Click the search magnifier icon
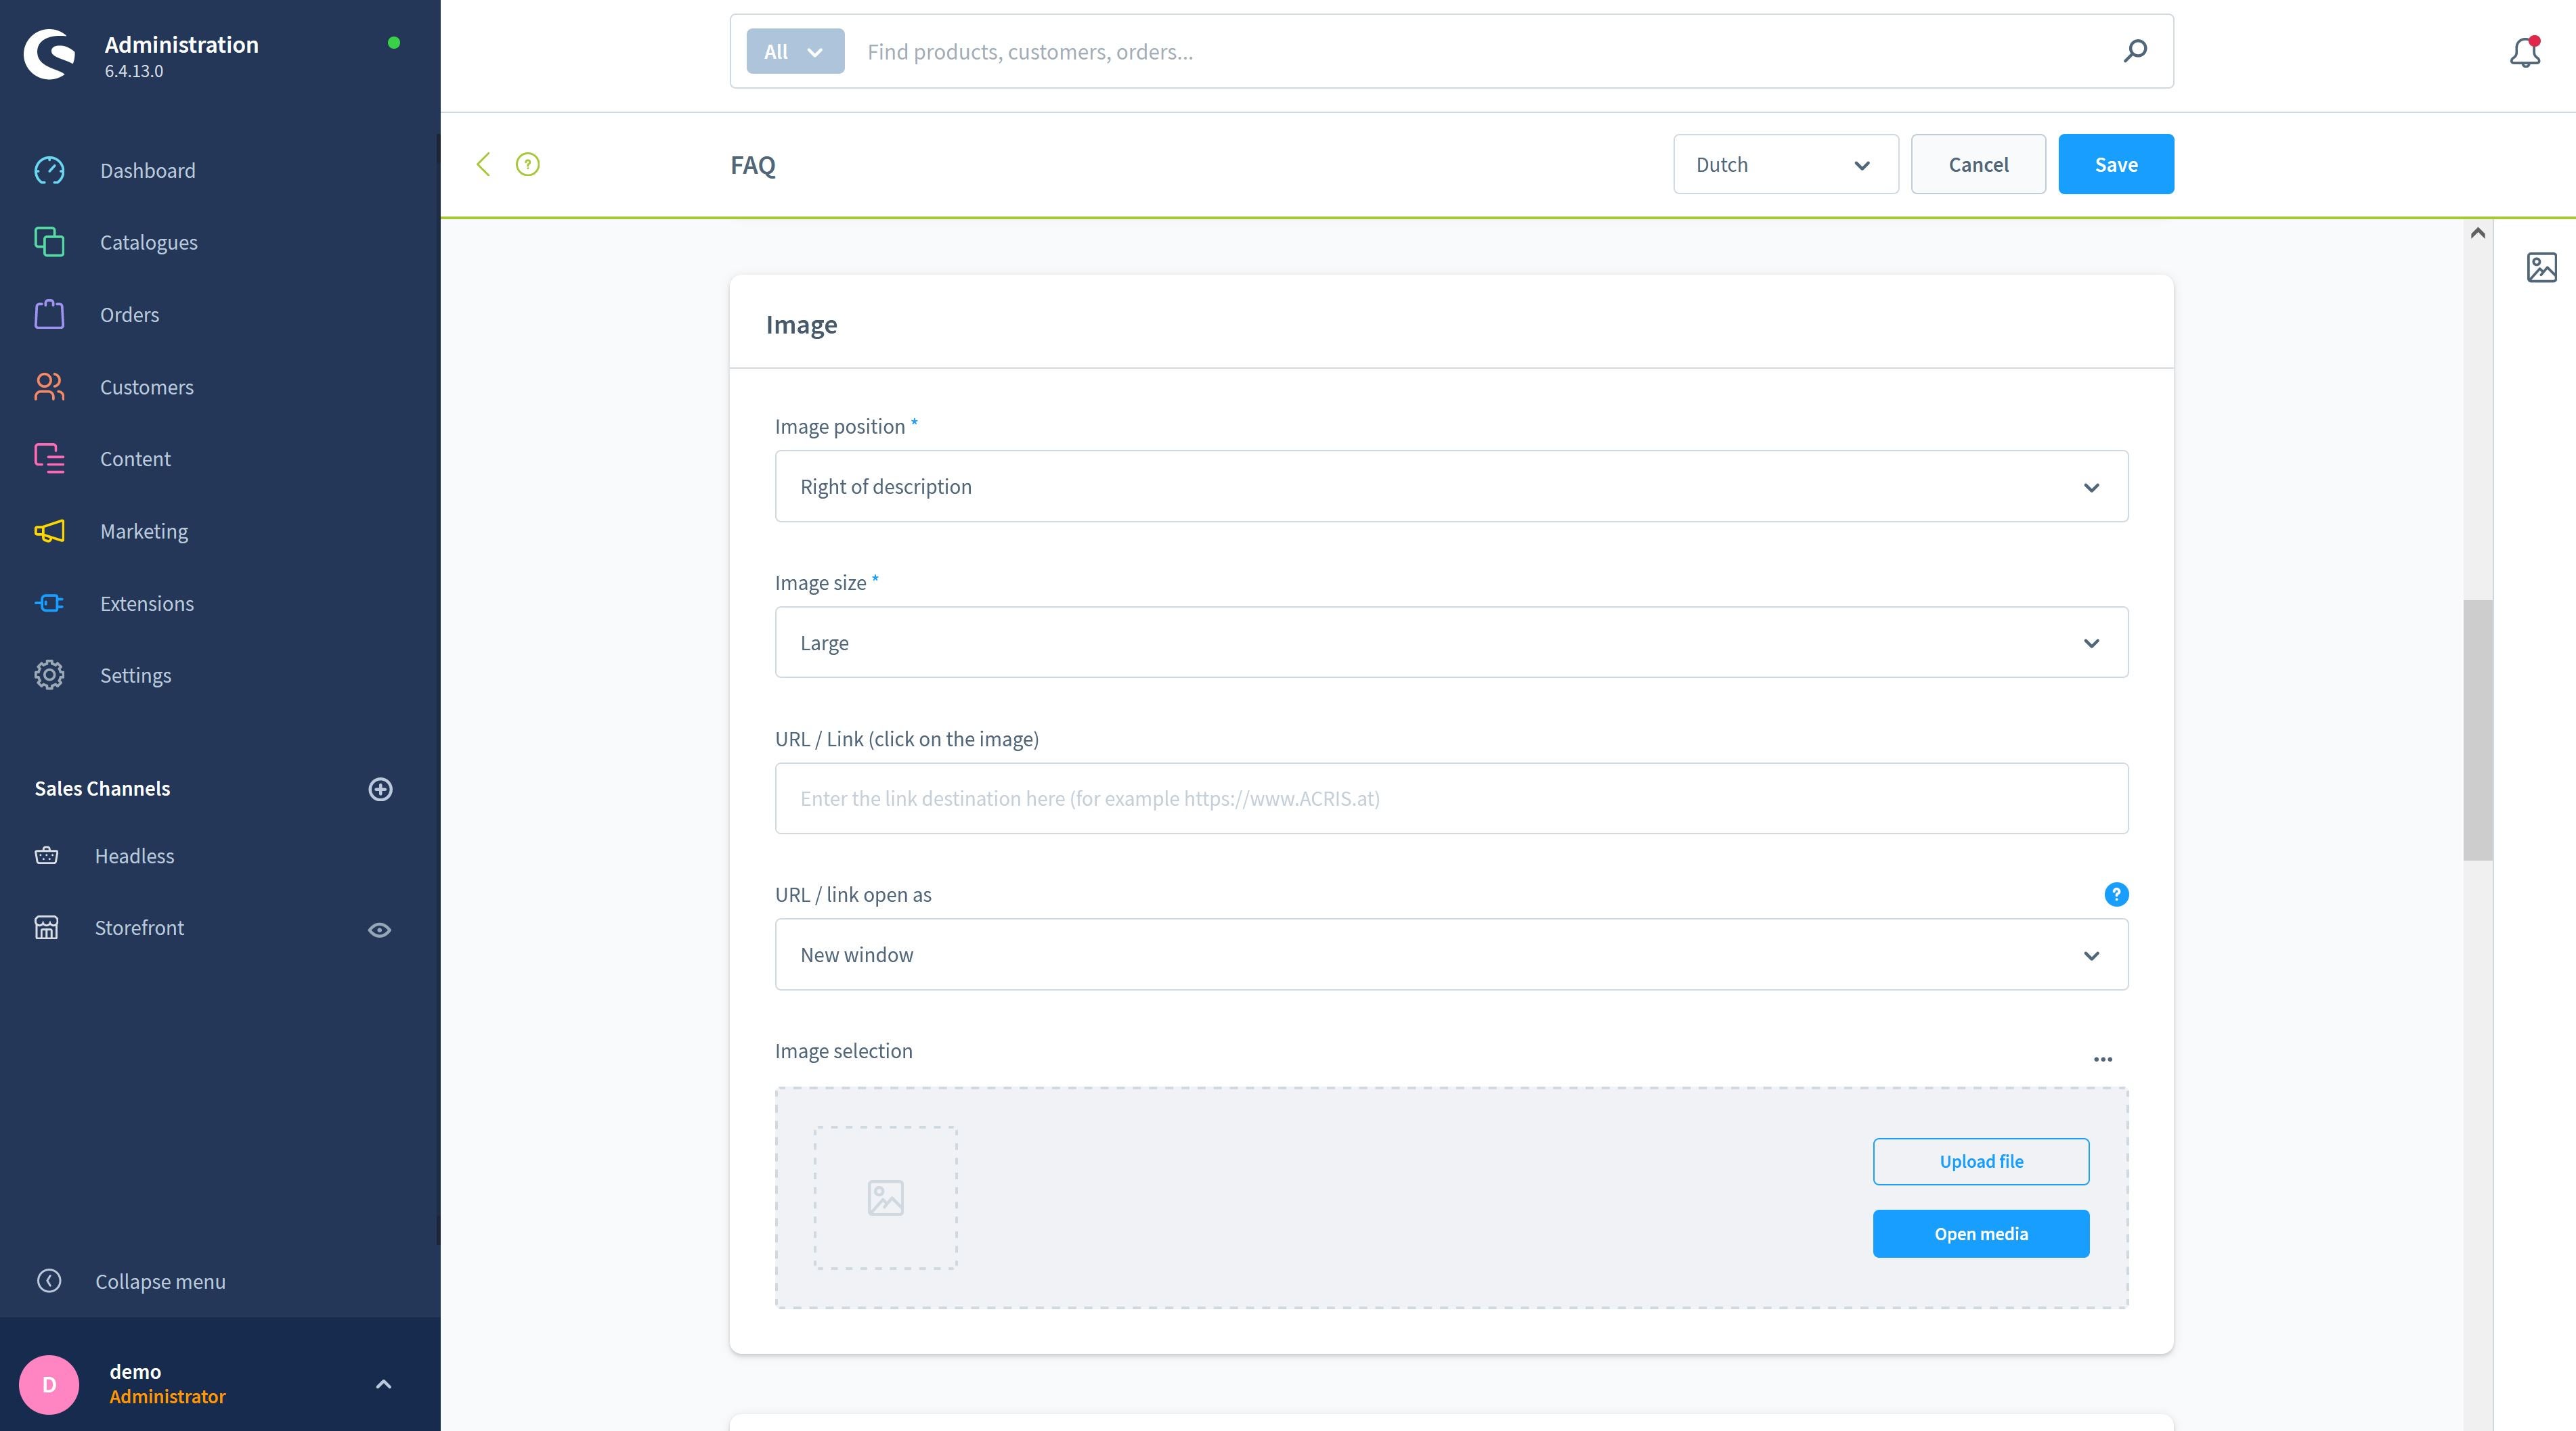The height and width of the screenshot is (1431, 2576). 2135,51
